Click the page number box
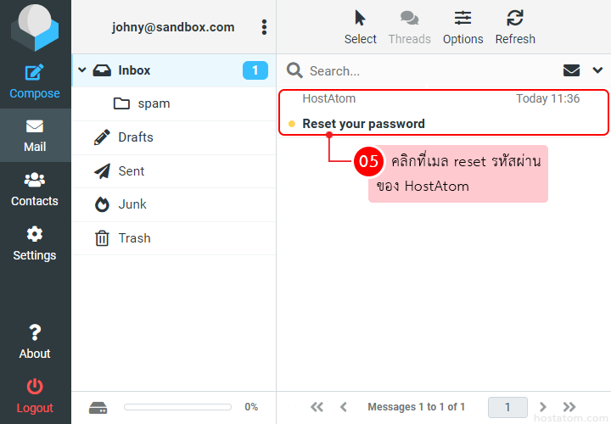 point(507,407)
